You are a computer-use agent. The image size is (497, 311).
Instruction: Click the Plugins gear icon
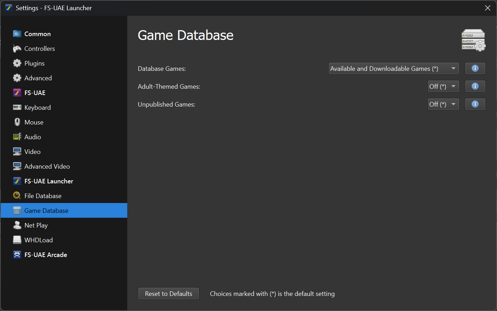point(17,63)
